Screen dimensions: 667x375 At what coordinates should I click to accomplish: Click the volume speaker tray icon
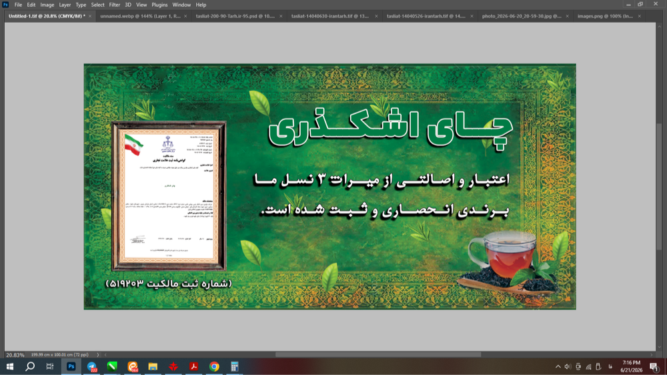pos(568,366)
